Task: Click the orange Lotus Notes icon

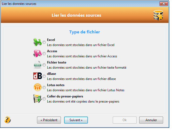Action: pyautogui.click(x=38, y=87)
